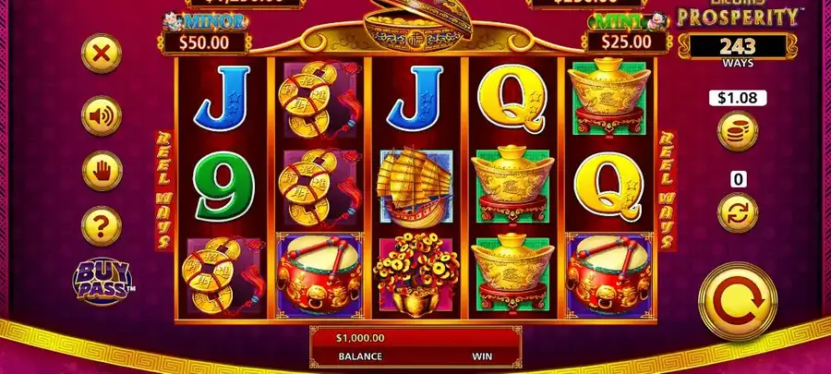Click the red drum symbol on the second reel
The height and width of the screenshot is (374, 831).
(319, 276)
